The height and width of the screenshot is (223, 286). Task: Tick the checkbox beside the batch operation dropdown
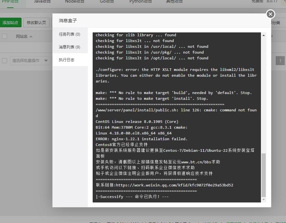tap(5, 61)
